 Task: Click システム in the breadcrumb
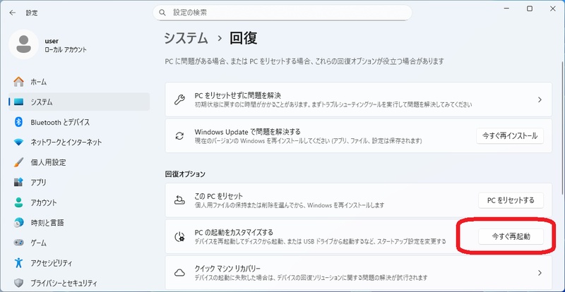tap(186, 38)
